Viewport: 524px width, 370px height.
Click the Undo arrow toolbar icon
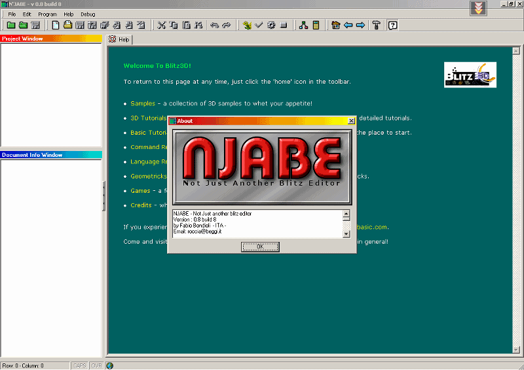click(x=215, y=25)
